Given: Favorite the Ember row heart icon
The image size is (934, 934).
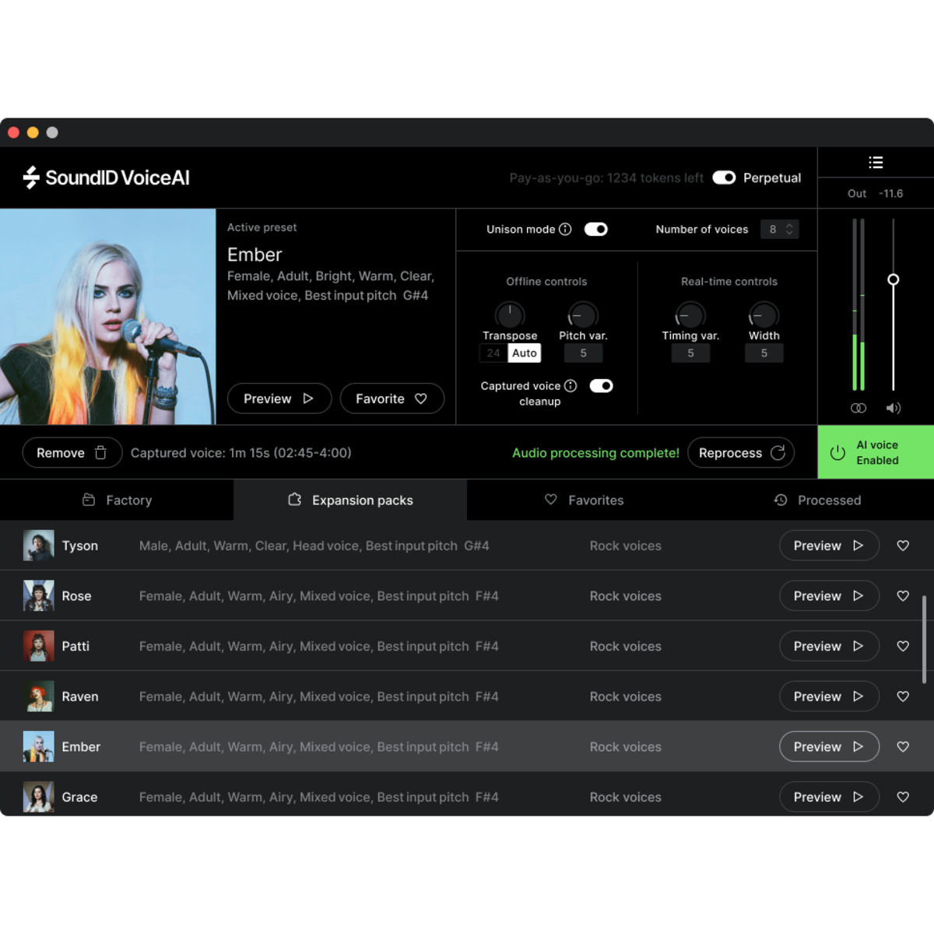Looking at the screenshot, I should (x=903, y=746).
